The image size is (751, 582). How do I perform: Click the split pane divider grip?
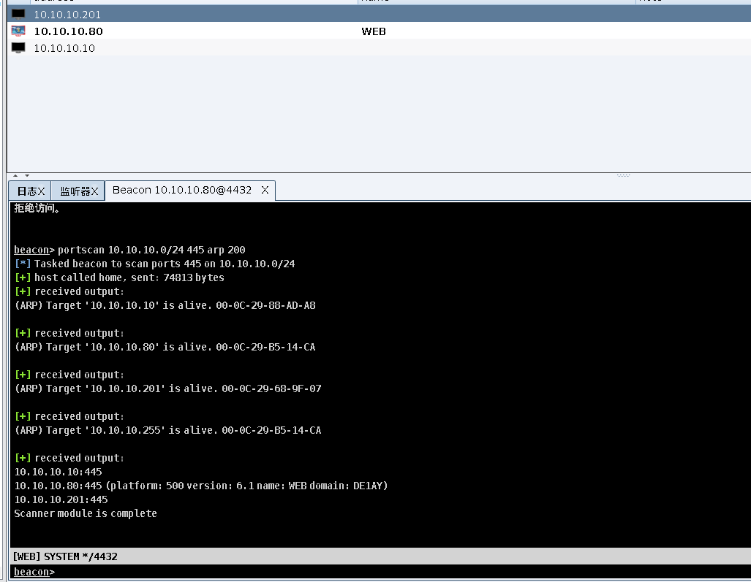click(x=623, y=175)
